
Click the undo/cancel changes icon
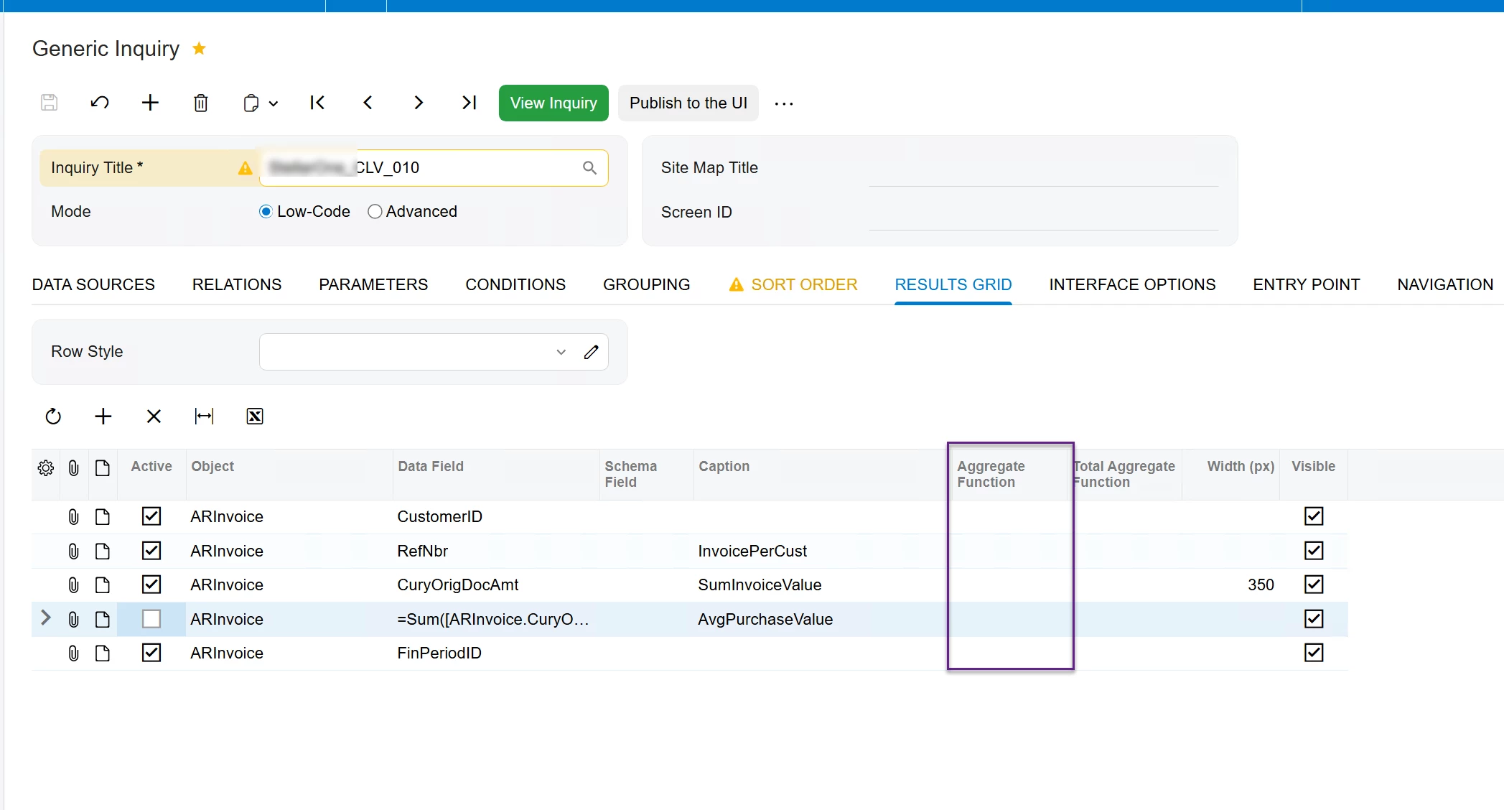[100, 103]
